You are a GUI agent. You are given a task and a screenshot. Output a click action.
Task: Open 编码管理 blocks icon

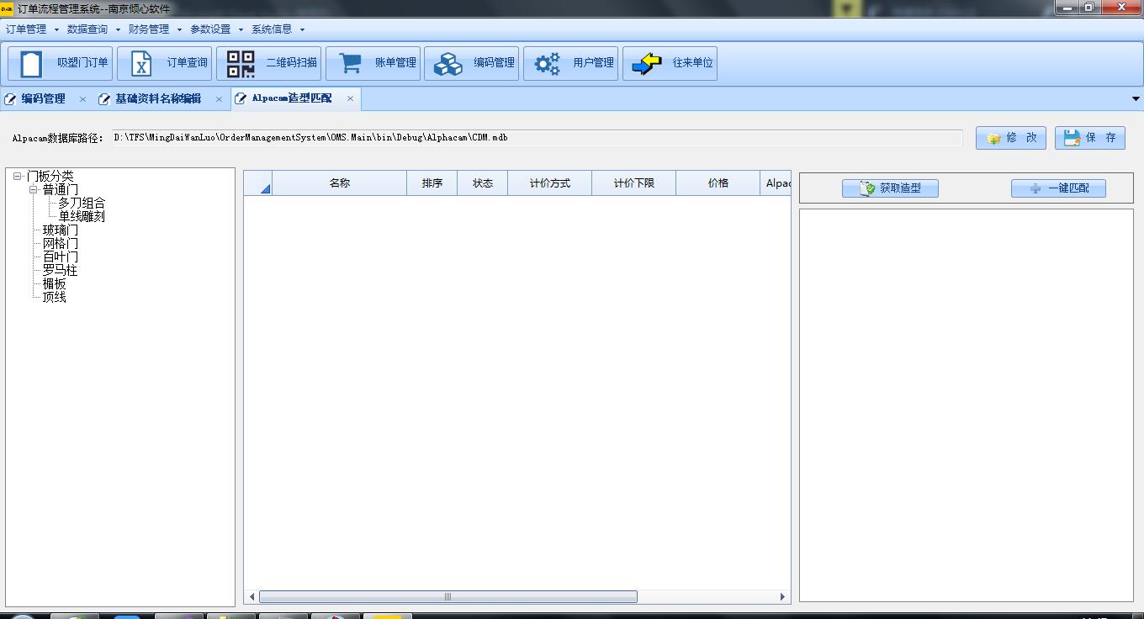(x=448, y=64)
